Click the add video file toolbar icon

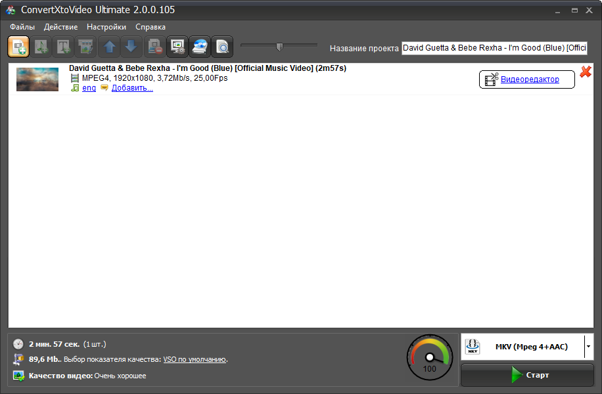[x=18, y=47]
